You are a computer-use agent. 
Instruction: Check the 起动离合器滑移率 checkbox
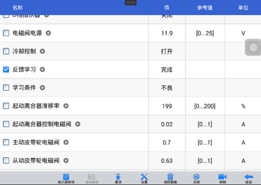6,106
